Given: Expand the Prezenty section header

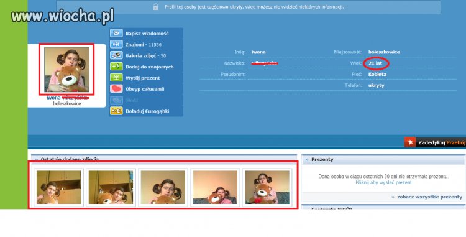Looking at the screenshot, I should pyautogui.click(x=383, y=160).
